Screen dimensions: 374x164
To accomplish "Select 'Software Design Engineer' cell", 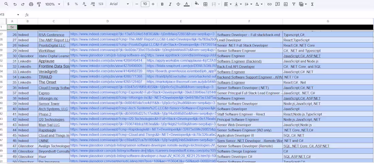I will 249,151.
